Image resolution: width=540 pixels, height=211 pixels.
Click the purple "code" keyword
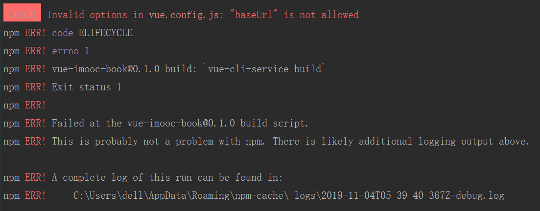(x=63, y=33)
